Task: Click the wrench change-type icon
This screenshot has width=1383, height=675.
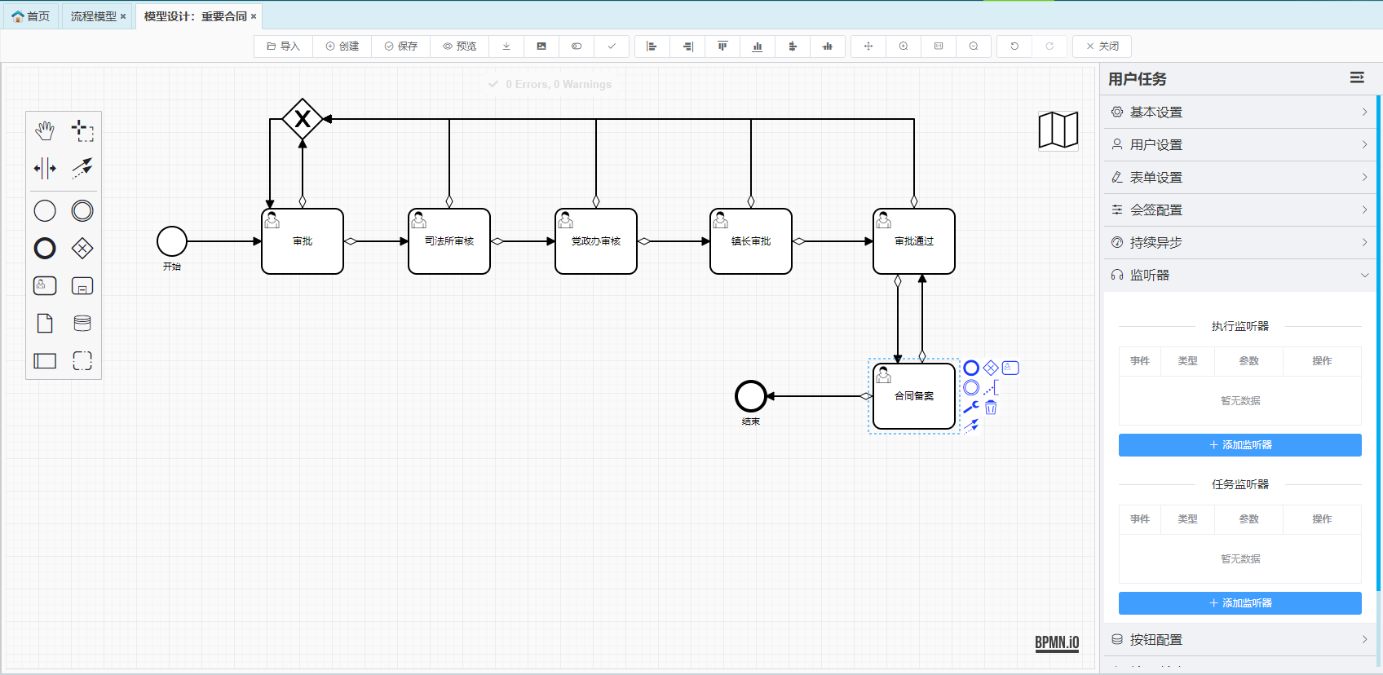Action: coord(971,408)
